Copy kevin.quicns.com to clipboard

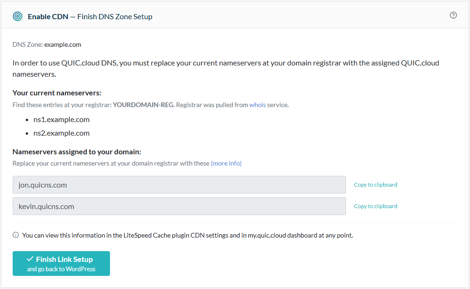tap(375, 206)
